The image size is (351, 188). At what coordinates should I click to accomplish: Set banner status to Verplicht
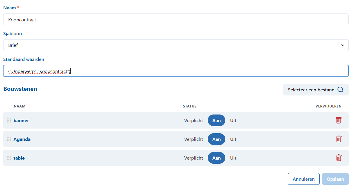193,120
